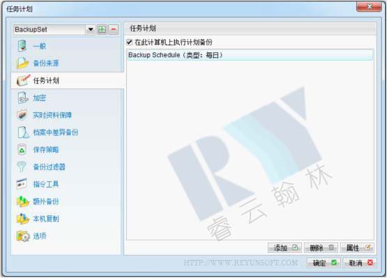Open the 备份来源 settings page
Viewport: 387px width, 278px height.
point(46,63)
